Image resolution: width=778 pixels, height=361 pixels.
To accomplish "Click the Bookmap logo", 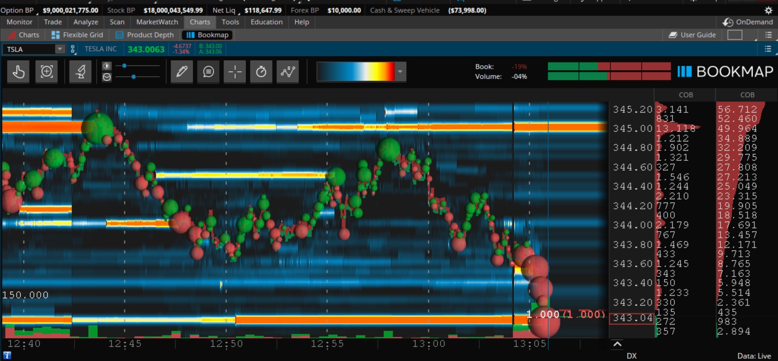I will pyautogui.click(x=725, y=72).
